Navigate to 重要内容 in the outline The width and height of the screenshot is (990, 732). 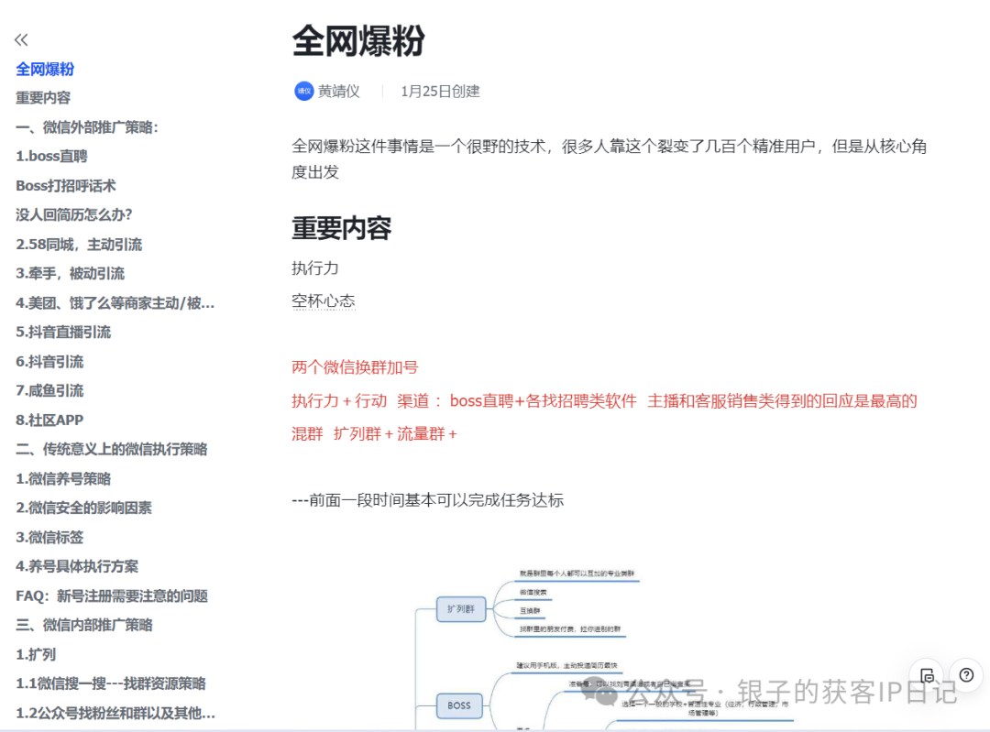pyautogui.click(x=44, y=97)
